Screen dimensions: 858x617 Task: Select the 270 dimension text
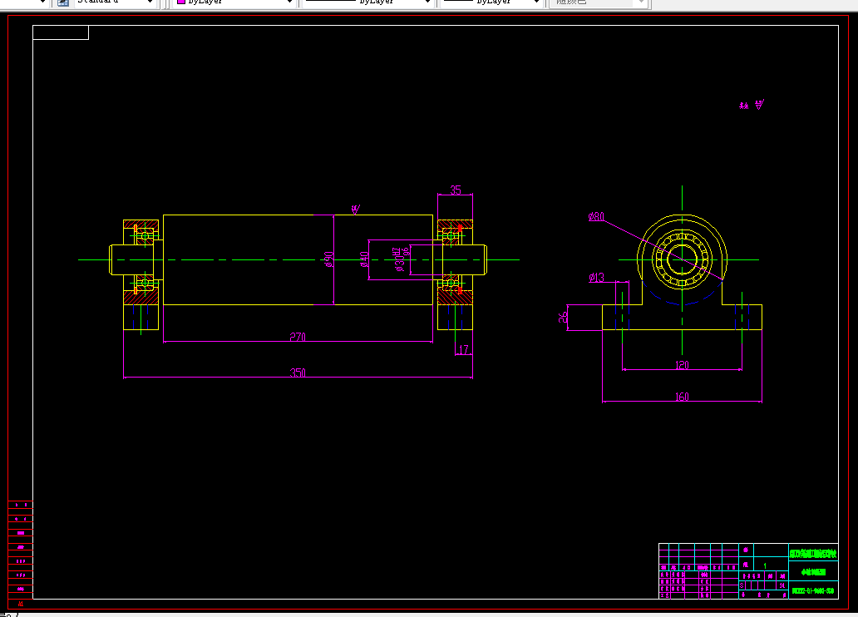tap(298, 337)
